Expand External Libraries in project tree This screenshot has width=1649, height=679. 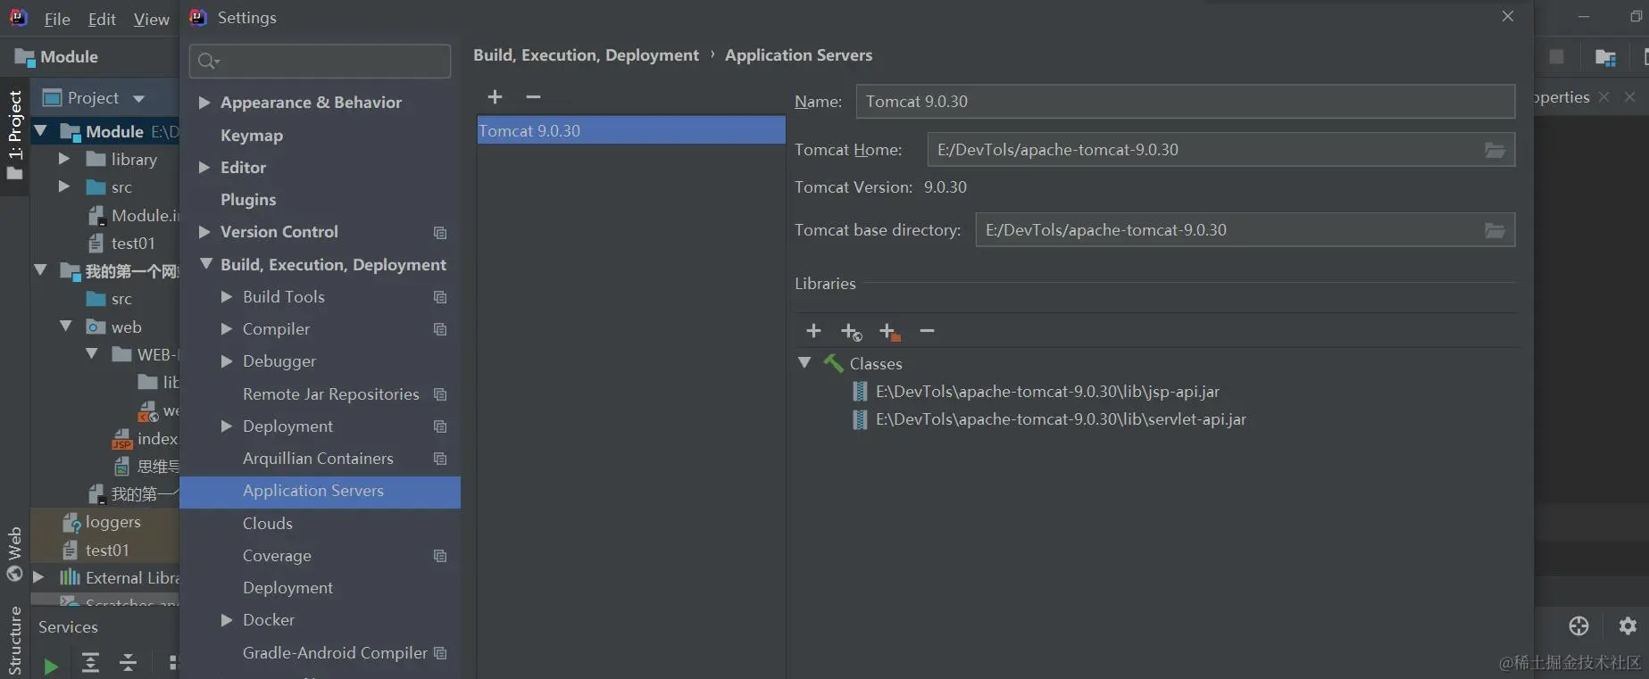pyautogui.click(x=38, y=577)
